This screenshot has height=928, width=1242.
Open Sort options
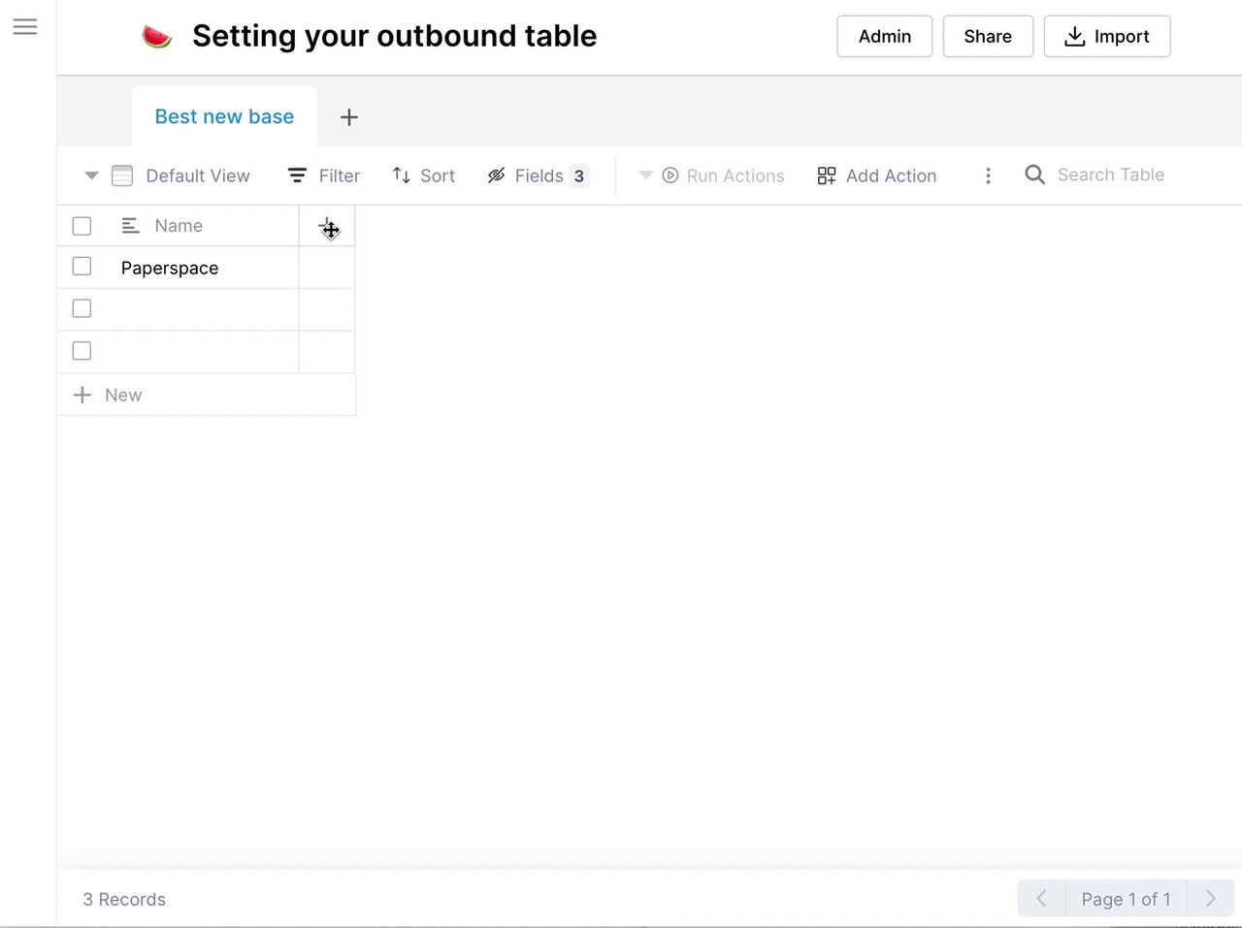click(423, 176)
